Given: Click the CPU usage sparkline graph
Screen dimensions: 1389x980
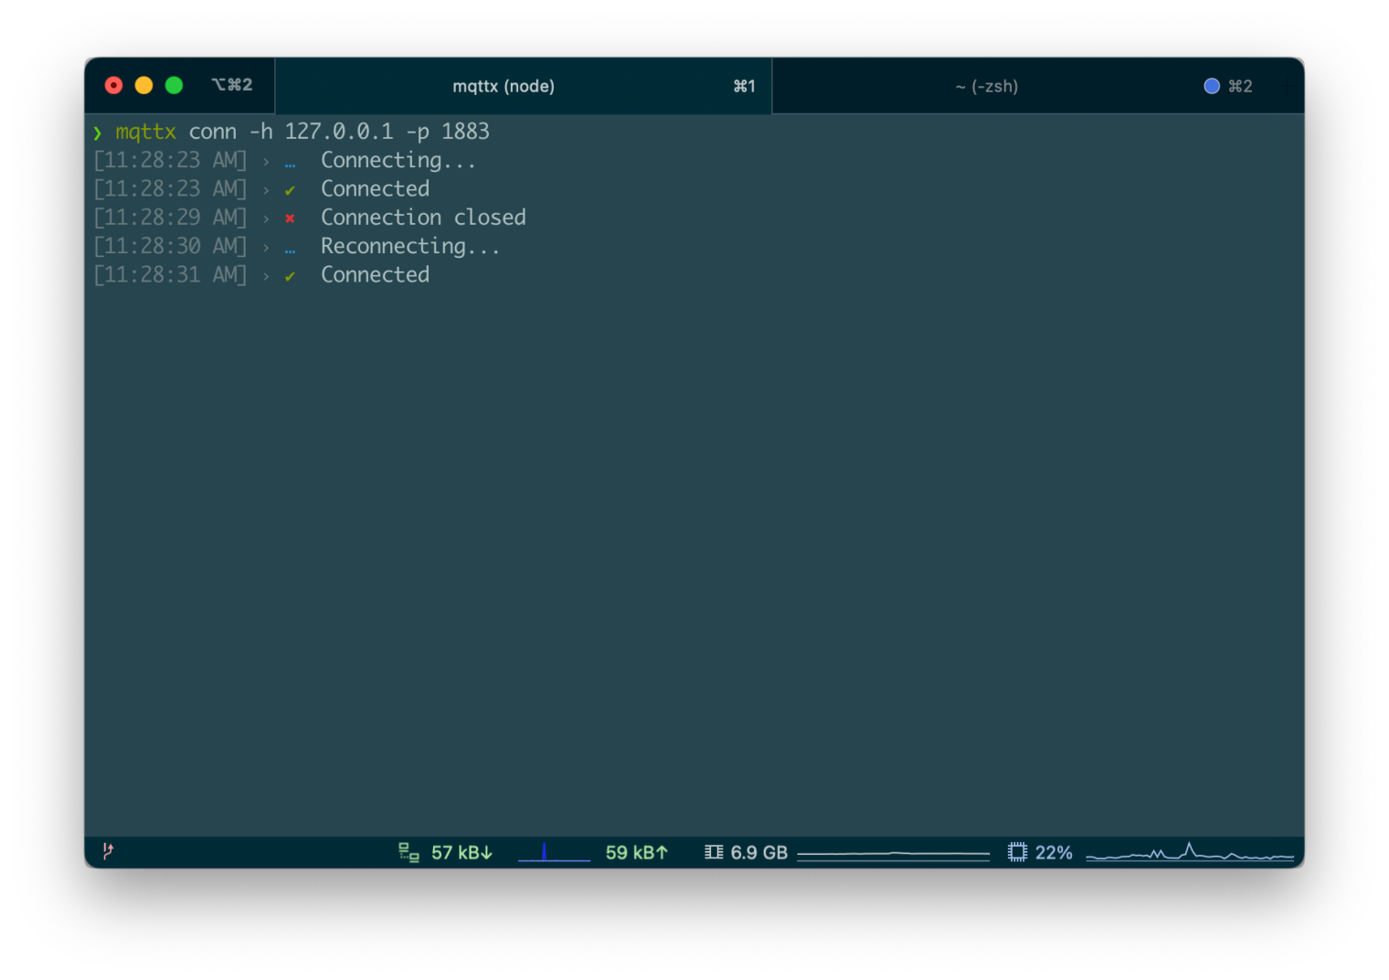Looking at the screenshot, I should pos(1190,852).
